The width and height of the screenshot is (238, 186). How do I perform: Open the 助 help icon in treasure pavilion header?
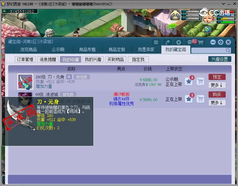point(156,42)
